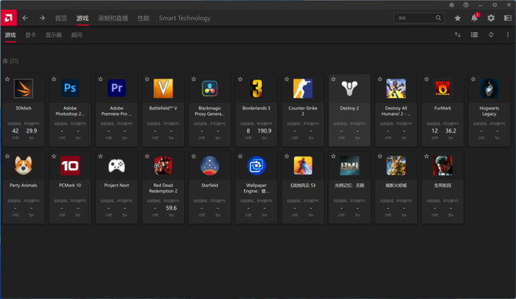Click the Counter-Strike 2 title text
The image size is (516, 299).
303,111
